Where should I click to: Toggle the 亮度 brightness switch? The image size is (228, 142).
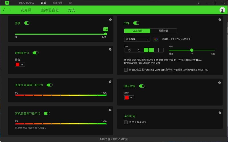coord(27,23)
